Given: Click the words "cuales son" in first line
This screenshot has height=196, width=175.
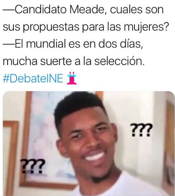Looking at the screenshot, I should [136, 10].
